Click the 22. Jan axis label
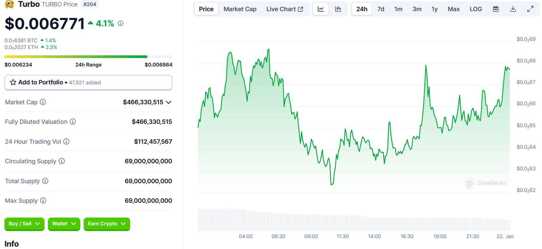Viewport: 542px width, 249px height. [x=505, y=236]
